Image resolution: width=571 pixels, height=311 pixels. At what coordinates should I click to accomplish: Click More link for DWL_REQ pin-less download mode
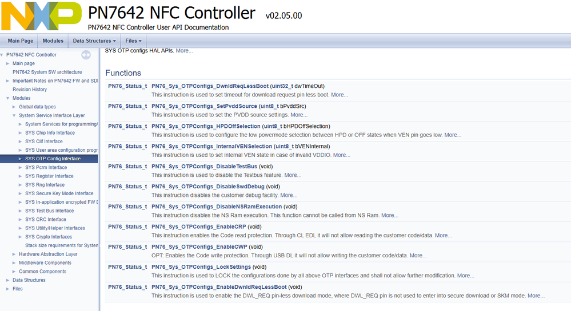536,296
